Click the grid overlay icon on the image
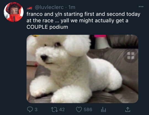 131,56
